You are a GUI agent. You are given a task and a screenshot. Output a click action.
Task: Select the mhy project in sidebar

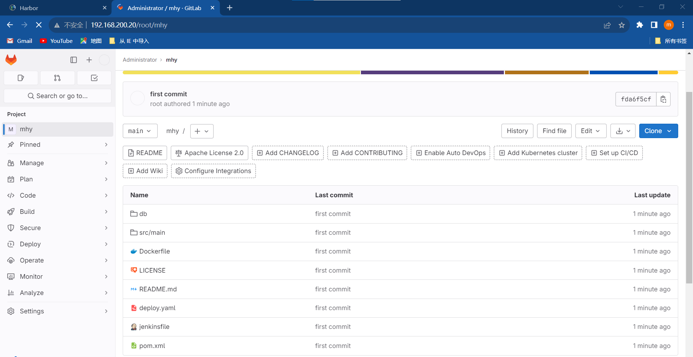58,129
